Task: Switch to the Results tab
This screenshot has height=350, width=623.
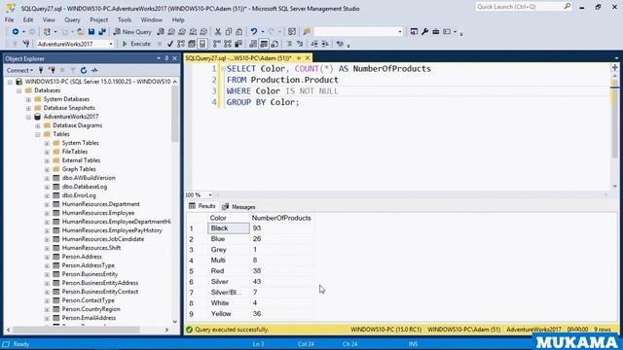Action: [x=202, y=206]
